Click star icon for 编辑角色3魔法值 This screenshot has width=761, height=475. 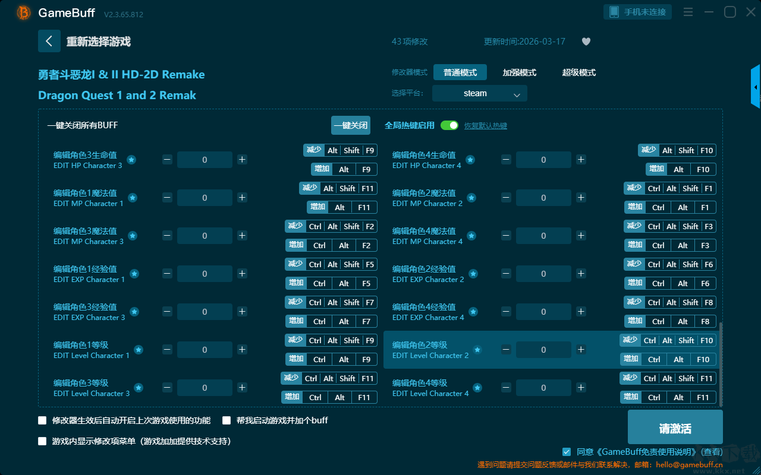click(x=133, y=236)
